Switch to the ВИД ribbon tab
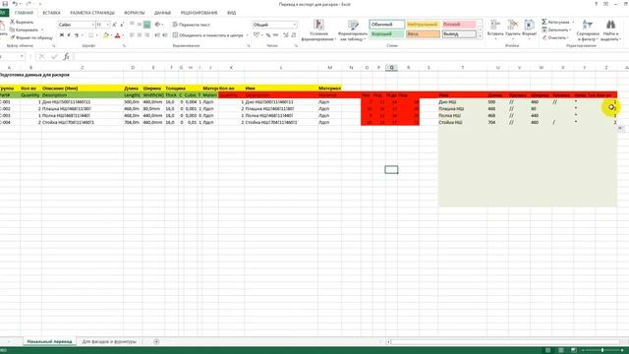The image size is (629, 354). click(232, 13)
